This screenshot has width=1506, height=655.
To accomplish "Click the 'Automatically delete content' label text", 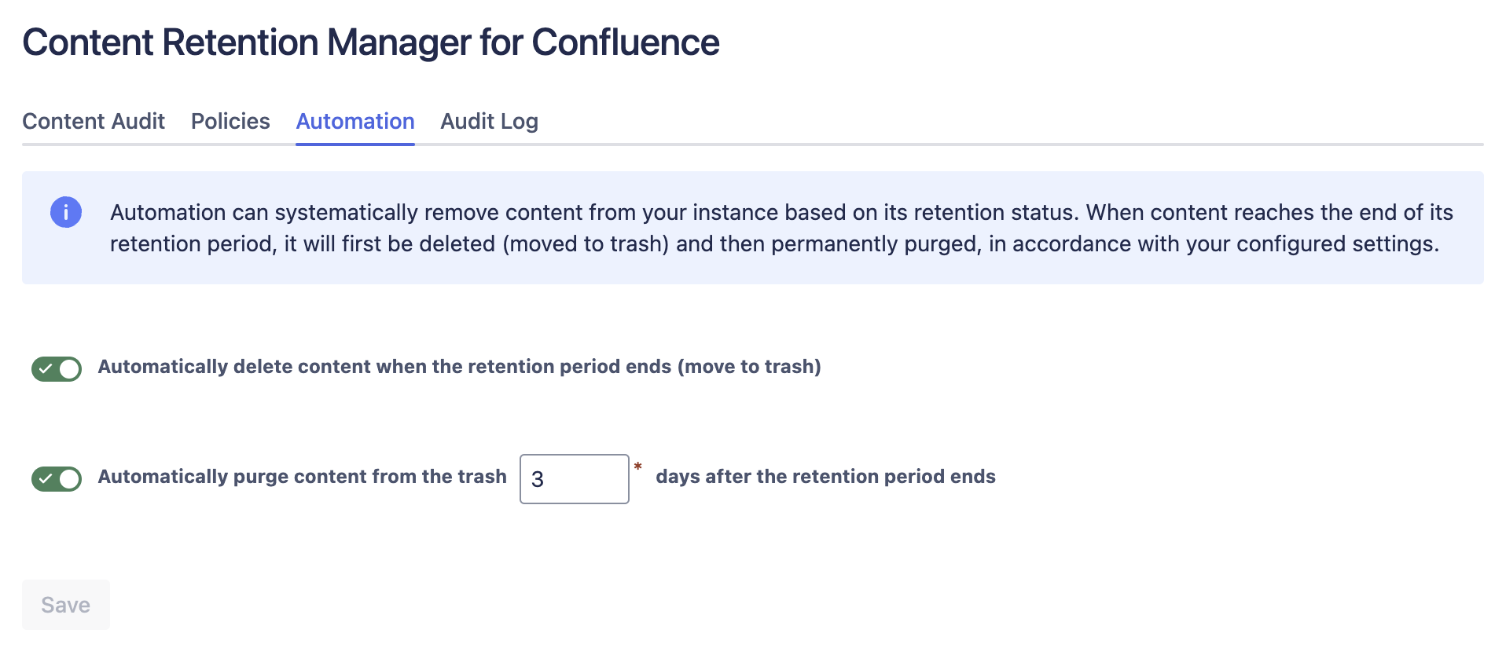I will pos(459,367).
